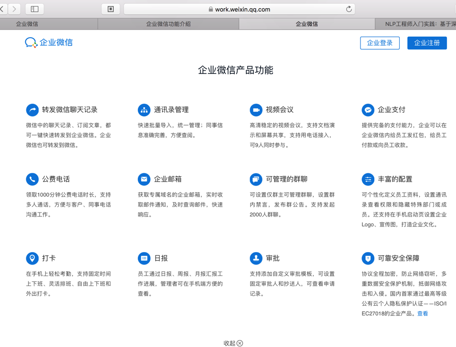Collapse the features with 收起
Image resolution: width=456 pixels, height=347 pixels.
click(x=229, y=343)
